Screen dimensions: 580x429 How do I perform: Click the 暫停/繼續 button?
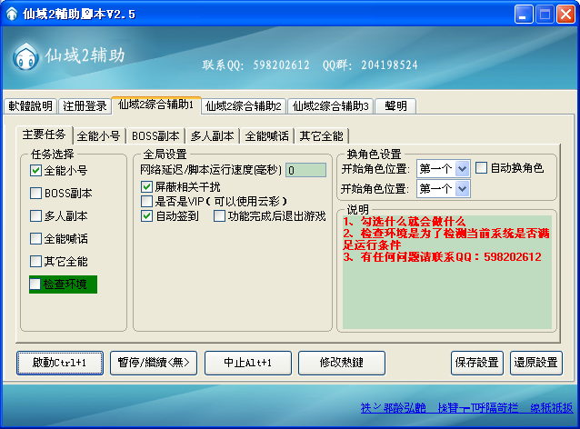point(154,363)
